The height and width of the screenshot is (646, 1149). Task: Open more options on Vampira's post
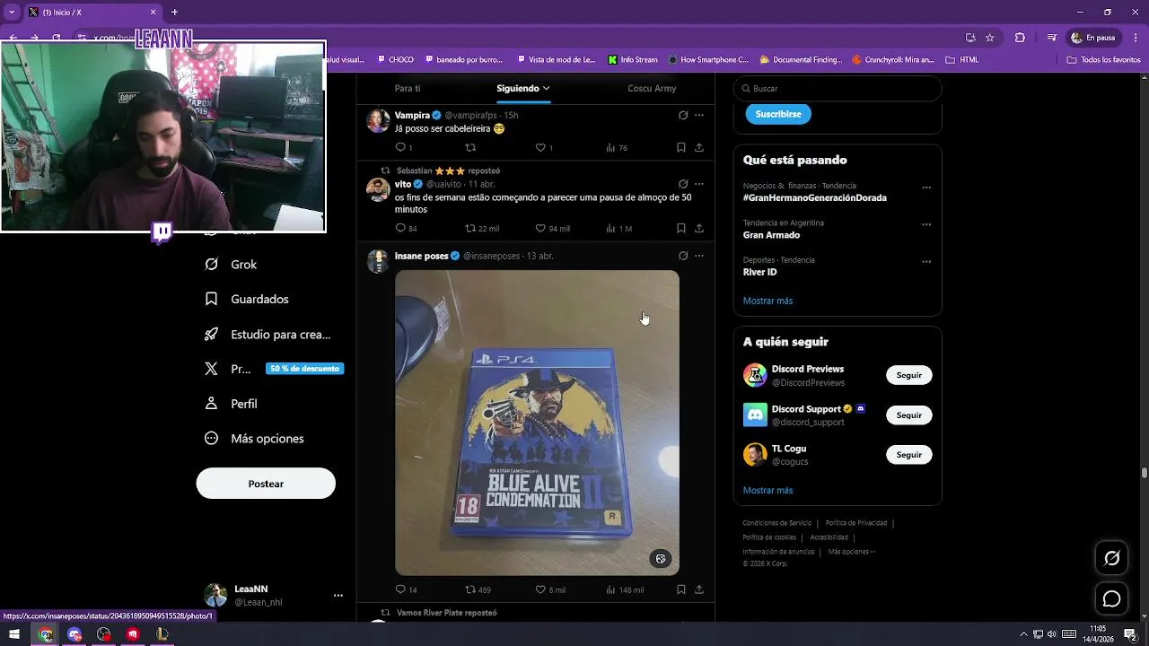tap(699, 115)
